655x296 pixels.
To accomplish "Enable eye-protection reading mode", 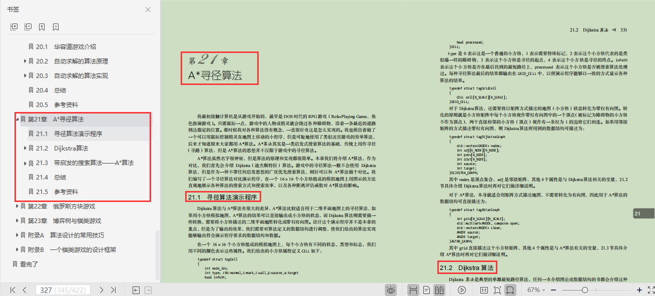I will click(x=391, y=289).
